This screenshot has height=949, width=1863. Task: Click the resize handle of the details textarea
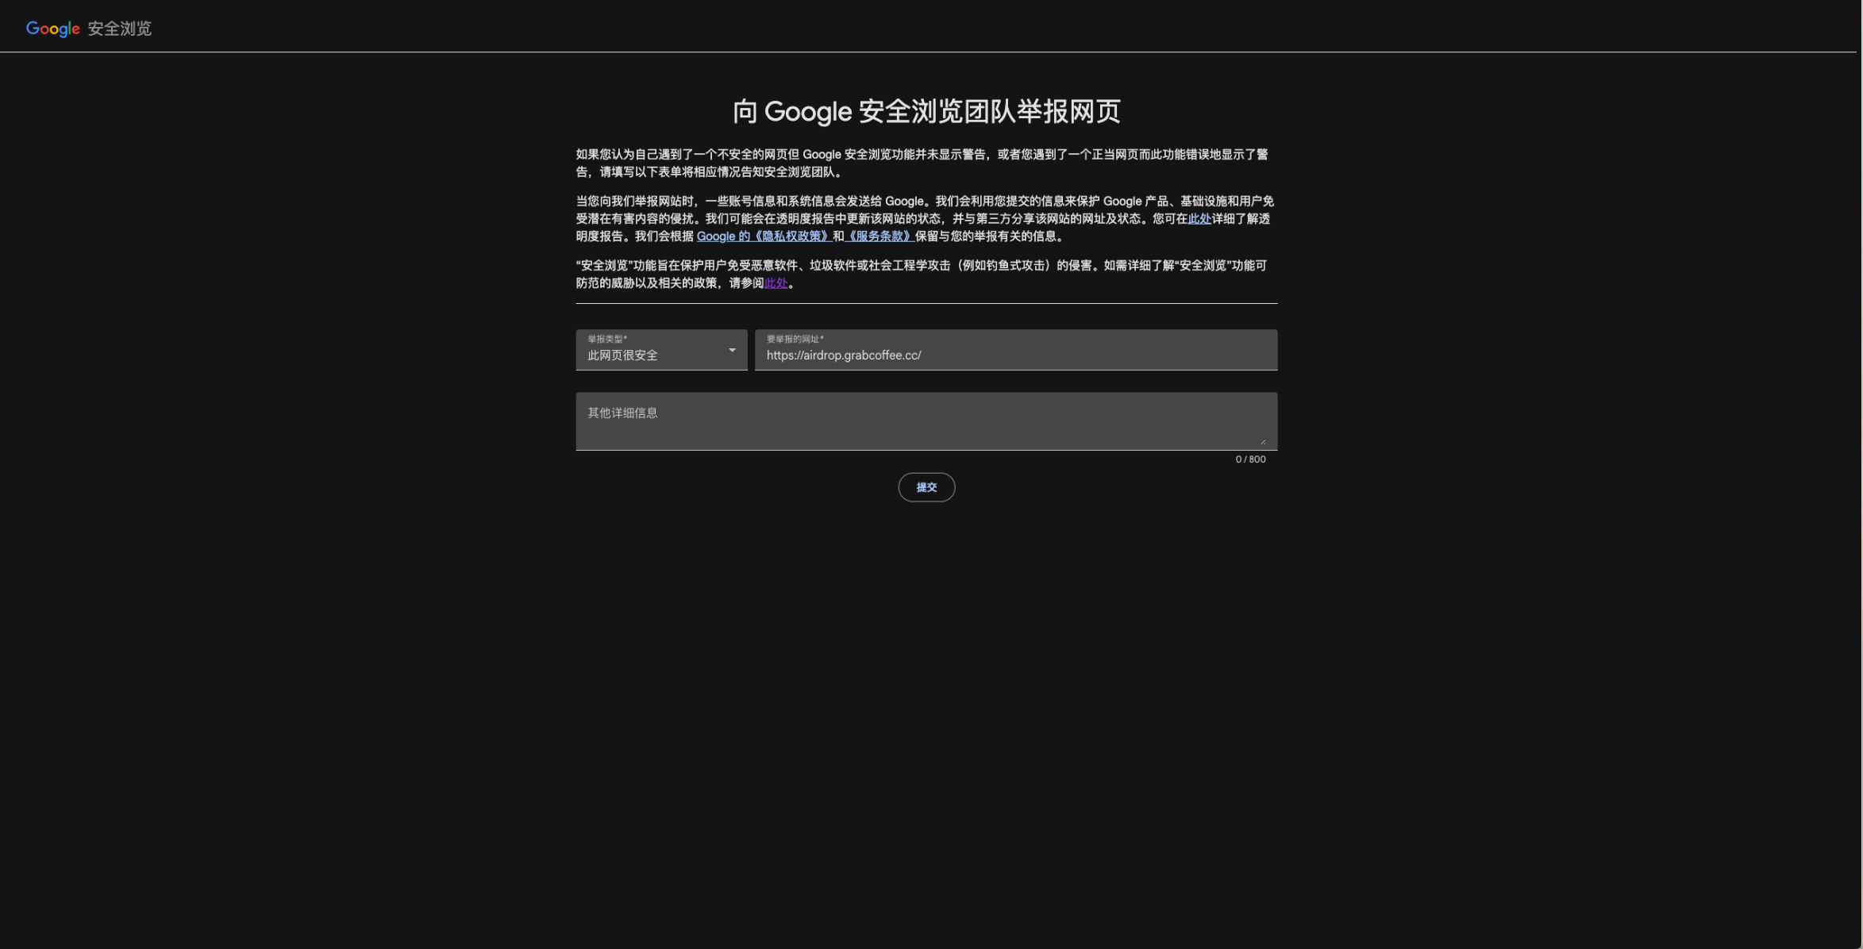coord(1264,440)
